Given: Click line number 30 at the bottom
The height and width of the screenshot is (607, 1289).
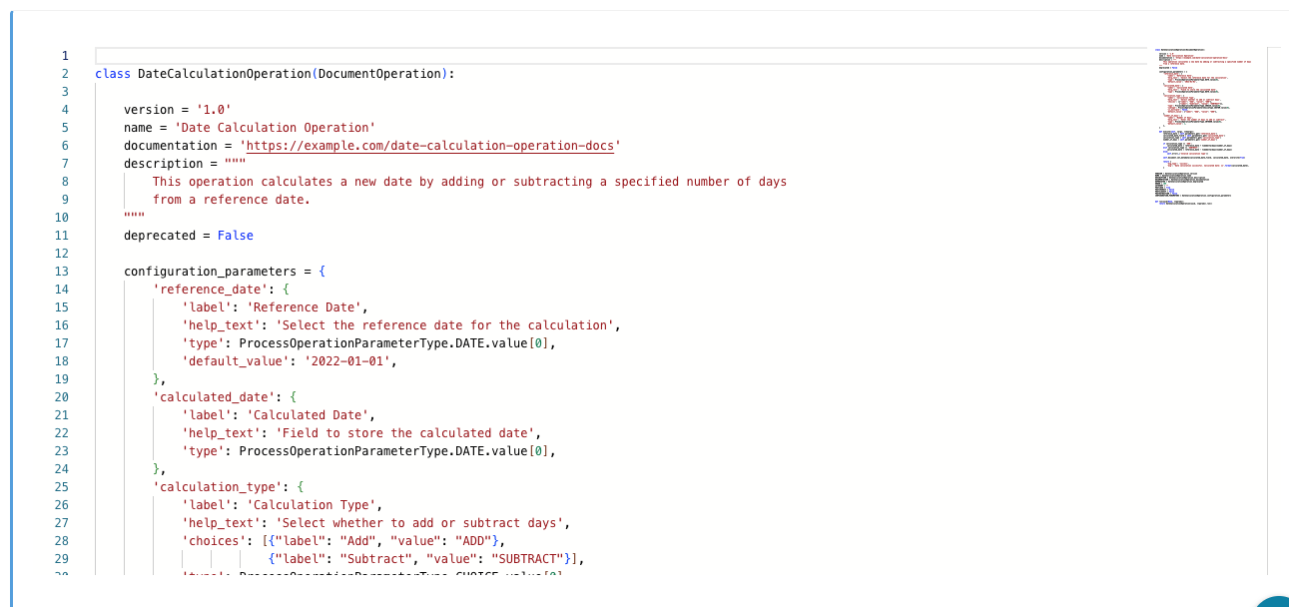Looking at the screenshot, I should coord(61,576).
